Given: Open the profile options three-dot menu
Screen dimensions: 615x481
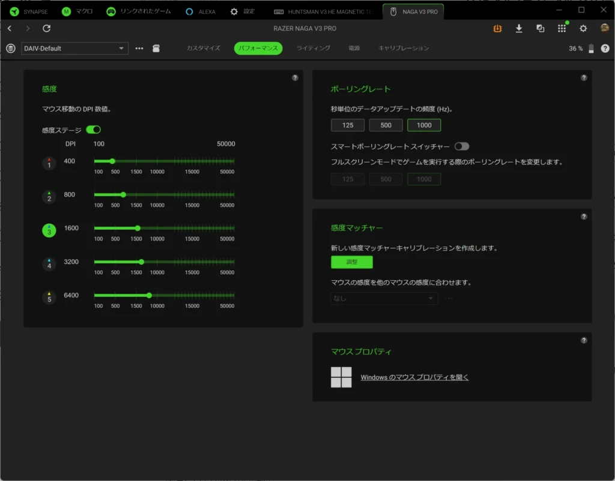Looking at the screenshot, I should tap(139, 48).
